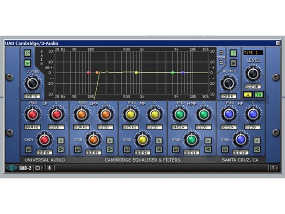Switch the yellow A/B setting button
Viewport: 285px width, 214px height.
[x=248, y=94]
